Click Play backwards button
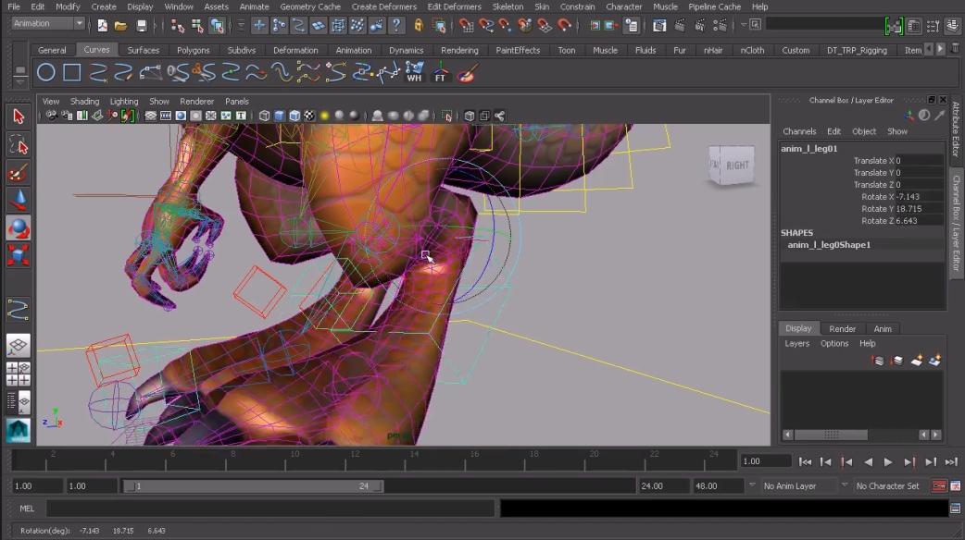 [x=868, y=462]
